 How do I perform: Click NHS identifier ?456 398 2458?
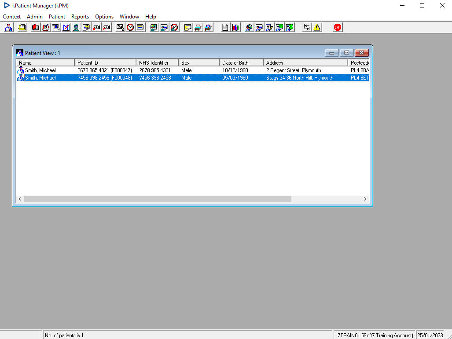(155, 78)
